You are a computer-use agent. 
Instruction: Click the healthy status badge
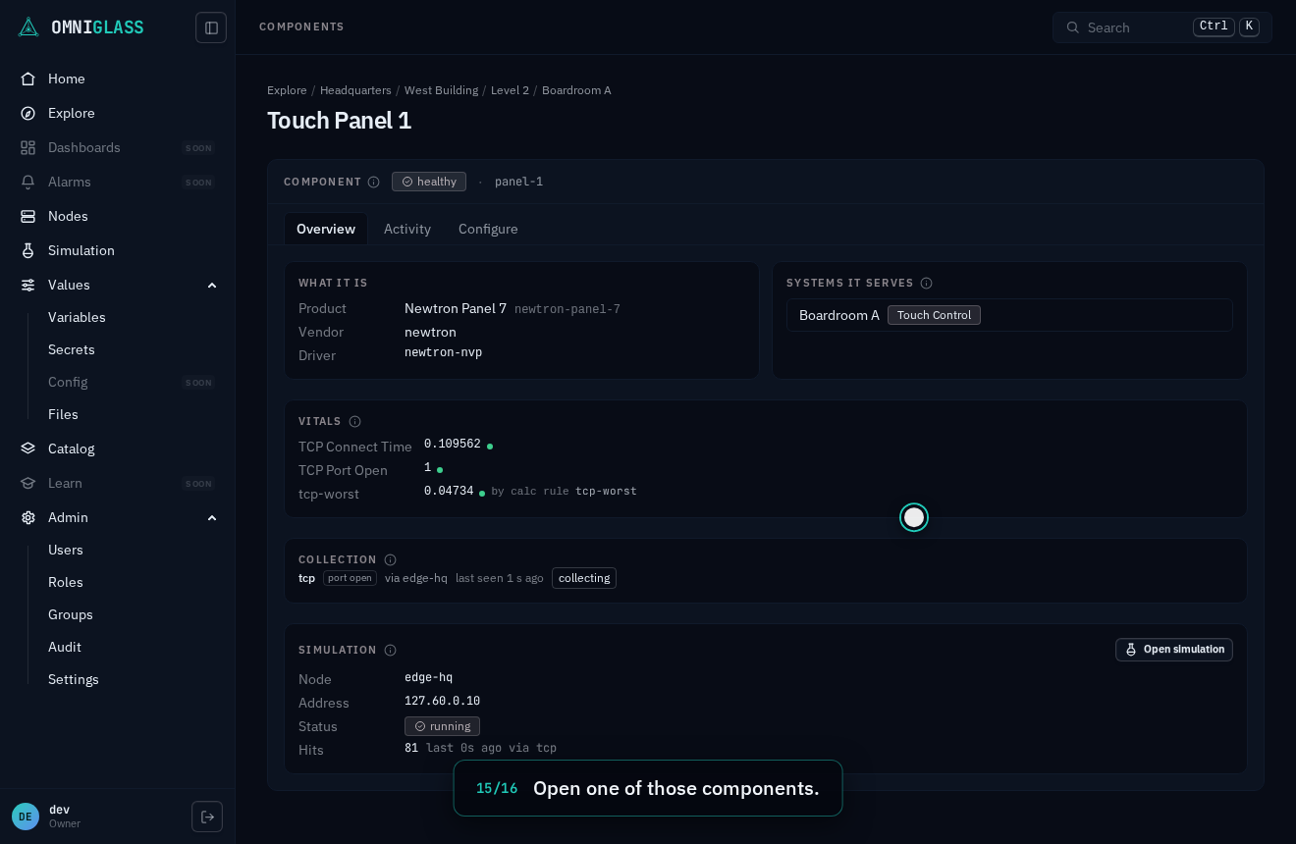pos(429,182)
